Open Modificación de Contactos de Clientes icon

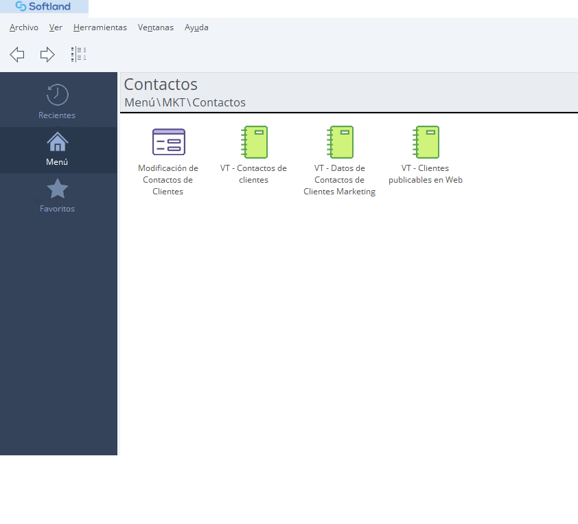coord(168,142)
